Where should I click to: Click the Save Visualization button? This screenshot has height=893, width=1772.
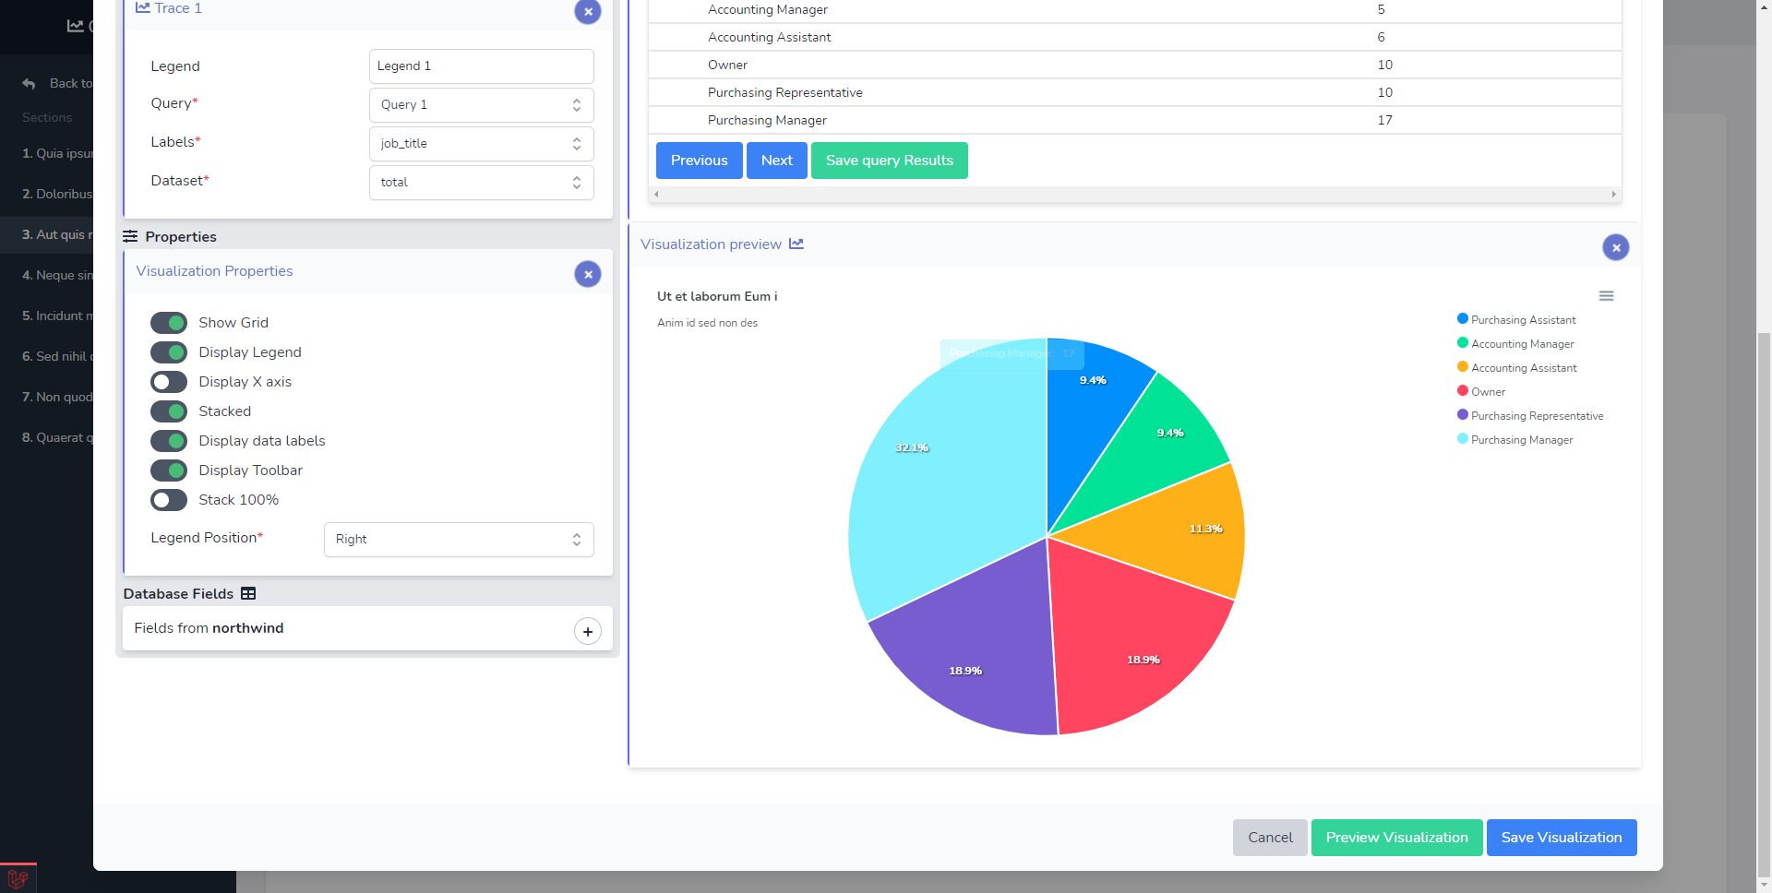(x=1561, y=838)
